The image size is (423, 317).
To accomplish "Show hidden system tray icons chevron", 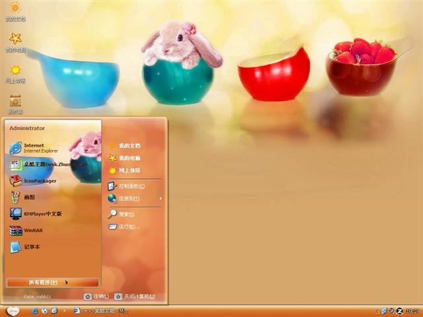I will (x=377, y=311).
